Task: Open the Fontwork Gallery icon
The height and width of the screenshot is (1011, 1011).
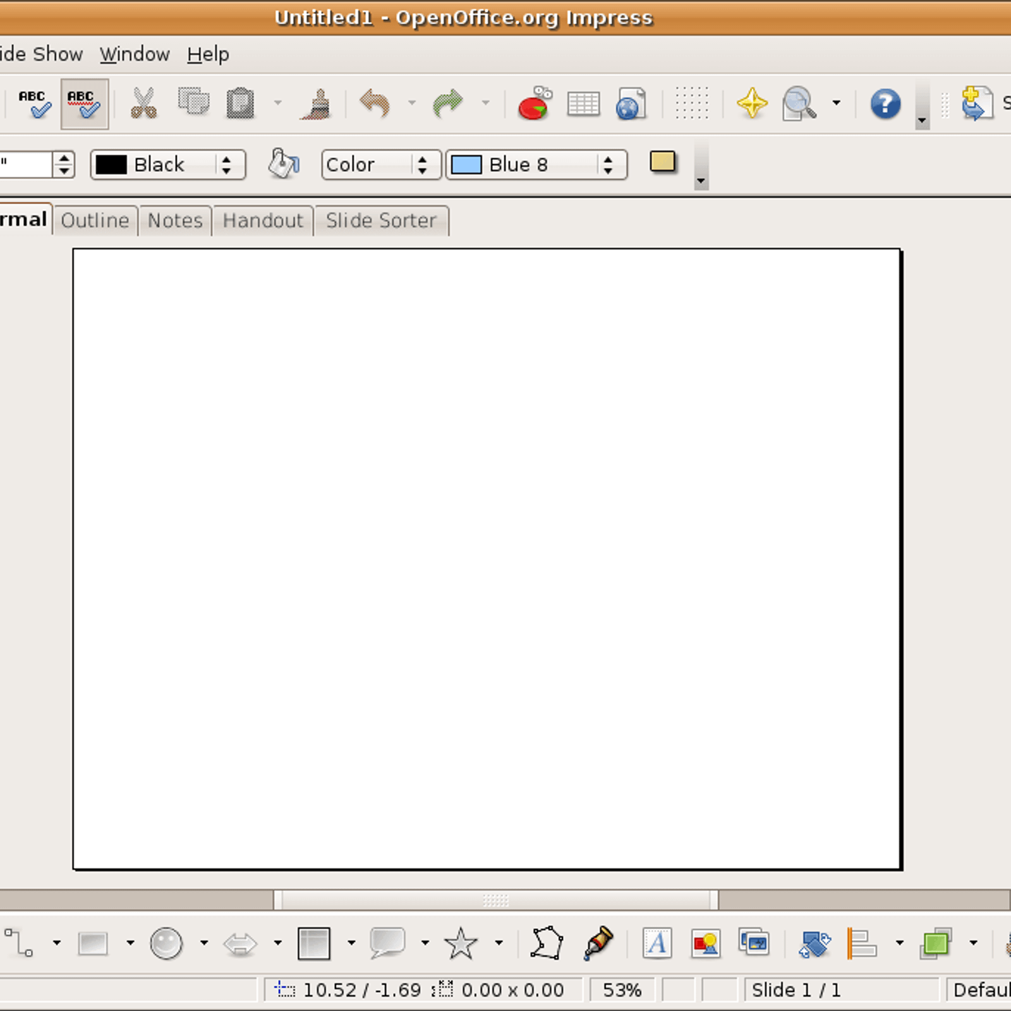Action: (x=657, y=943)
